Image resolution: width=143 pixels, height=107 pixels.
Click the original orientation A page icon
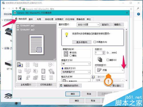coord(66,54)
